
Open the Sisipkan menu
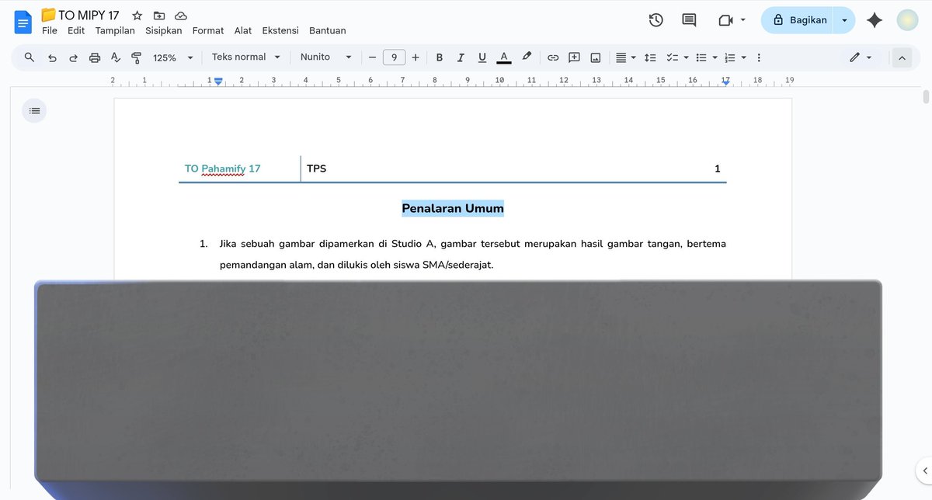[164, 31]
